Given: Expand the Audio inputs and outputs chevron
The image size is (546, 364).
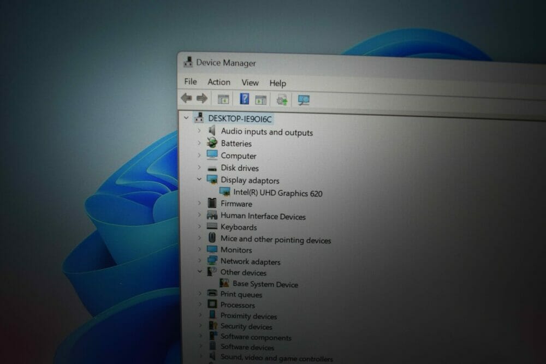Looking at the screenshot, I should [199, 131].
